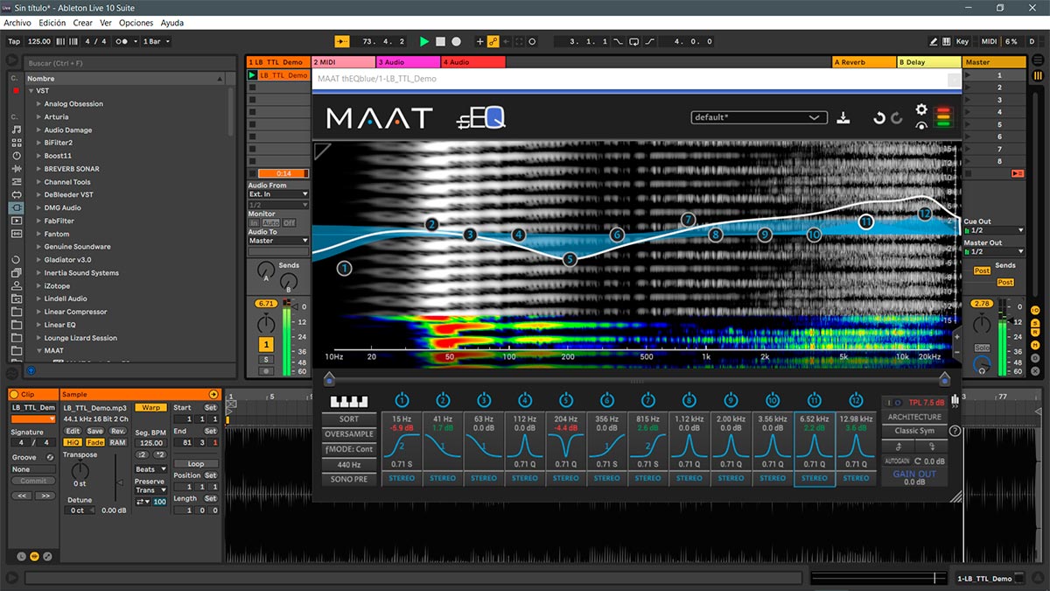
Task: Open the Ver menu
Action: click(106, 23)
